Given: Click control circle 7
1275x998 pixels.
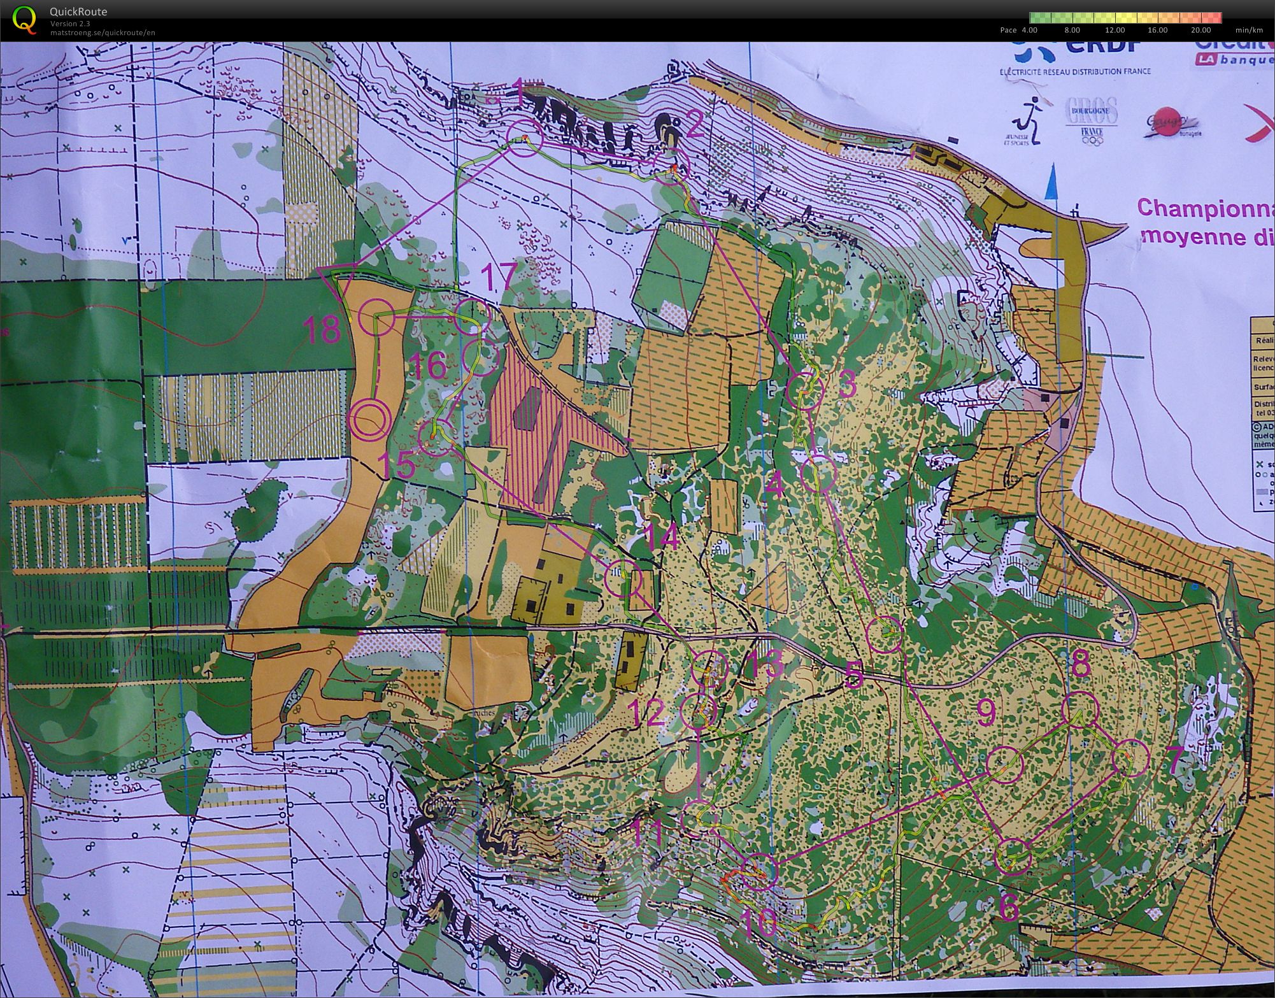Looking at the screenshot, I should point(1130,759).
